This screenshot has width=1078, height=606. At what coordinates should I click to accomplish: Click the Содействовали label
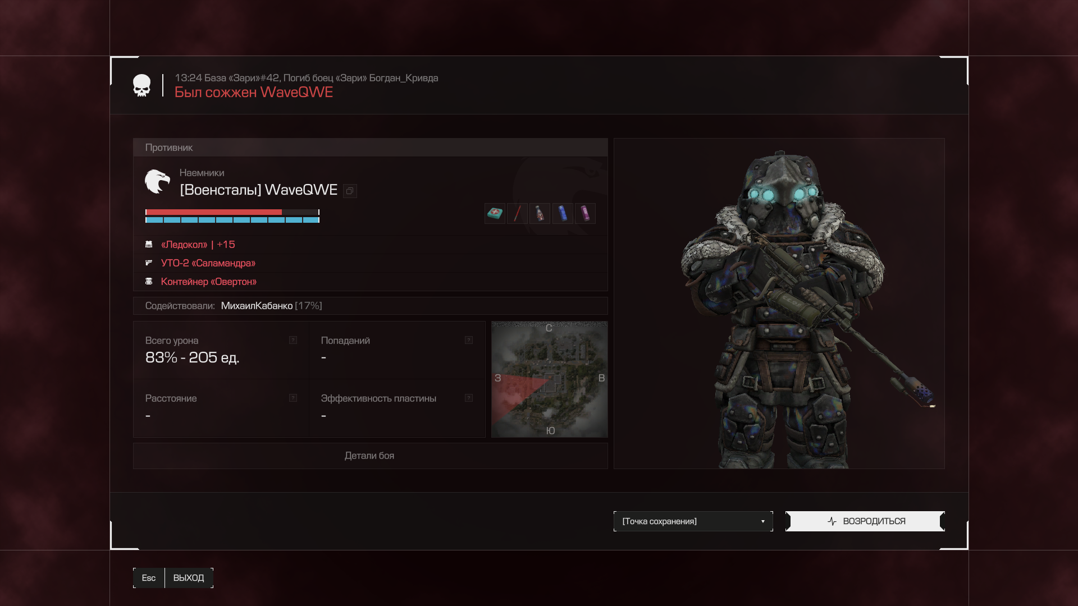point(180,306)
